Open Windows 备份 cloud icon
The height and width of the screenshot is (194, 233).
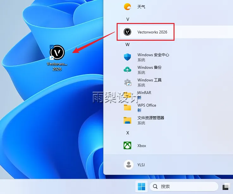point(127,70)
